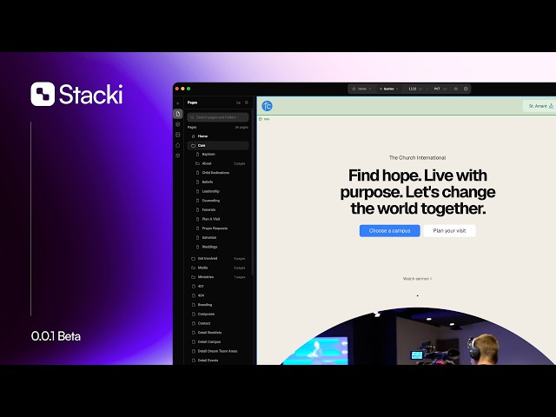Open the Child Dedications page
The image size is (556, 417).
click(220, 173)
